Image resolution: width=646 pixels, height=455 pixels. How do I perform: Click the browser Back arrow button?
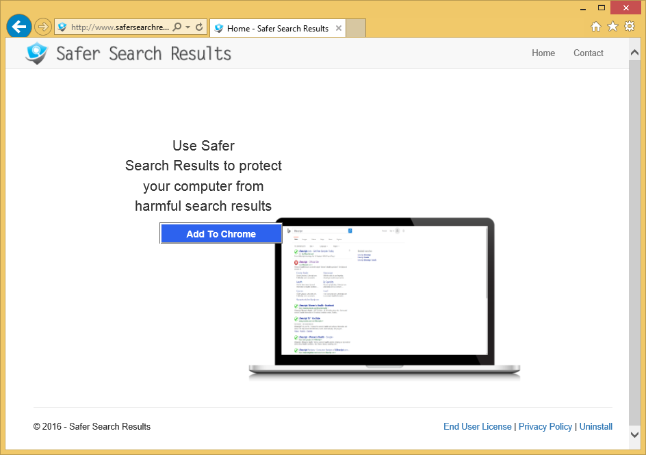point(19,27)
